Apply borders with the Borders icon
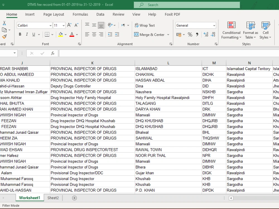The image size is (279, 209). 47,34
